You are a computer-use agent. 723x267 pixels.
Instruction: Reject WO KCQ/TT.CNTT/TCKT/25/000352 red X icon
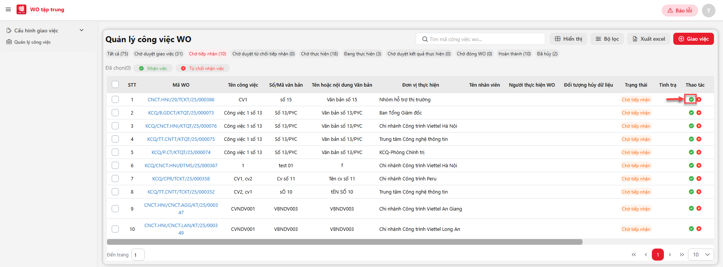tap(699, 192)
